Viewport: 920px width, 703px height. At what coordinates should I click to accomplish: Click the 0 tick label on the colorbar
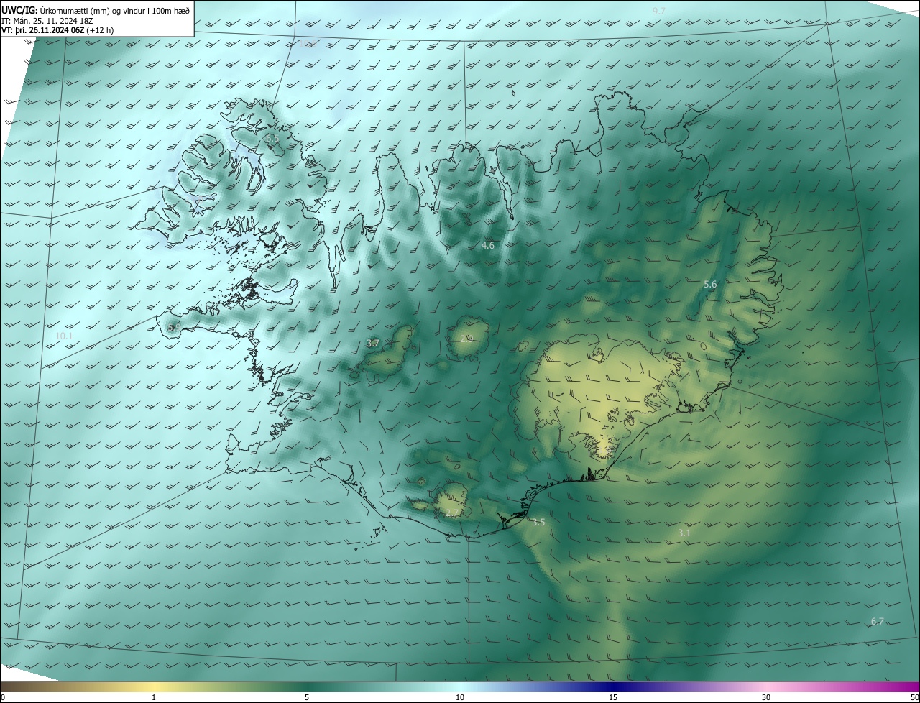click(3, 697)
